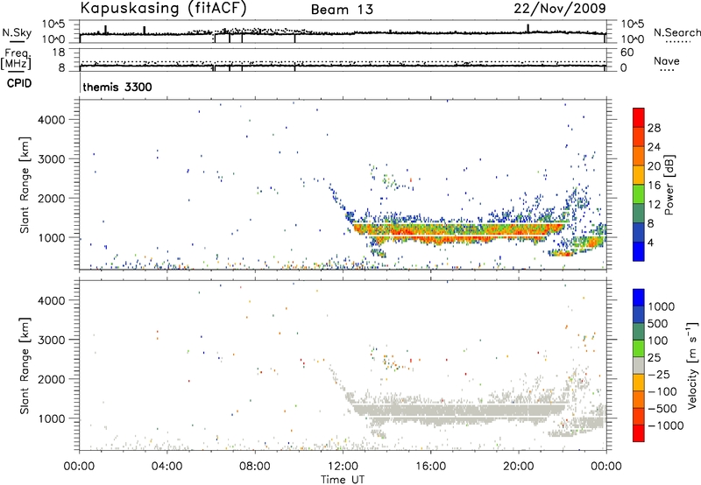The height and width of the screenshot is (485, 701).
Task: Select the noise spike near 20:30 in N.Sky panel
Action: click(528, 29)
